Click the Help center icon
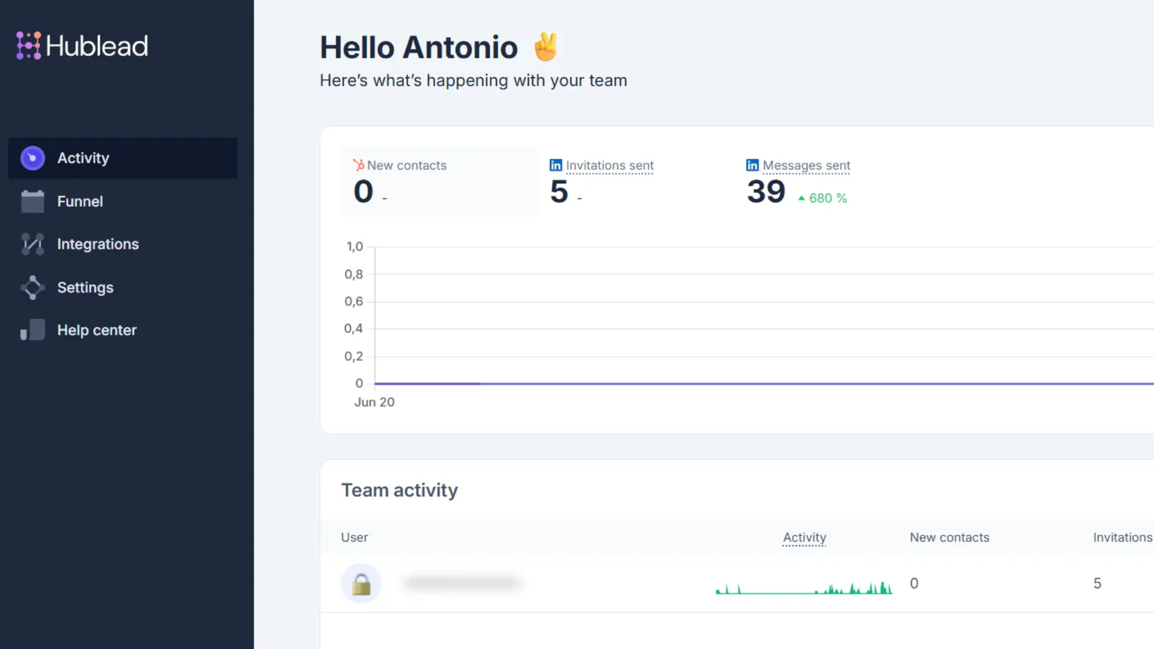 [32, 330]
